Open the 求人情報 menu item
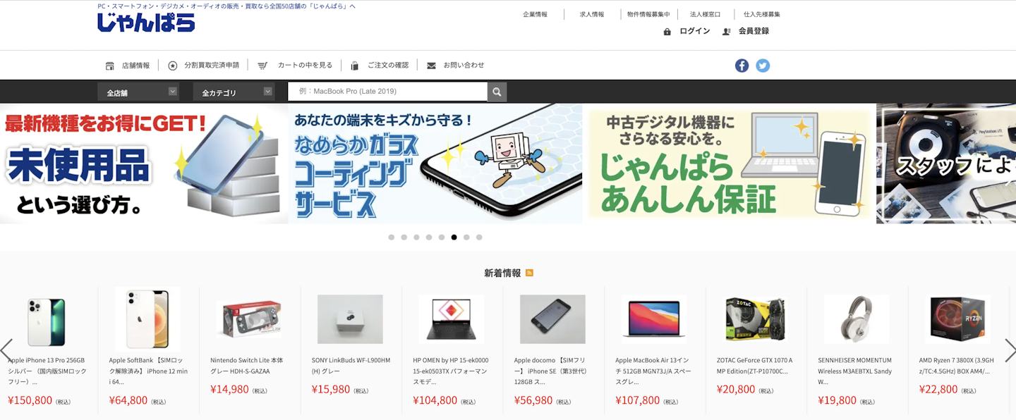This screenshot has height=420, width=1016. tap(592, 14)
